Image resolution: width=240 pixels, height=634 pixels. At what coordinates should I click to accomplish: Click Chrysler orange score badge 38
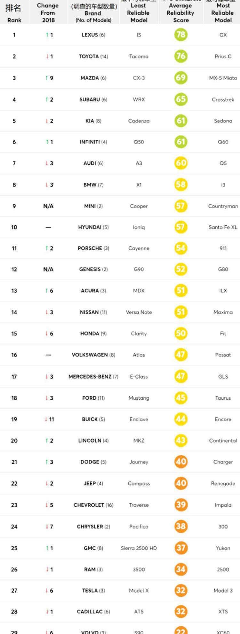click(181, 526)
